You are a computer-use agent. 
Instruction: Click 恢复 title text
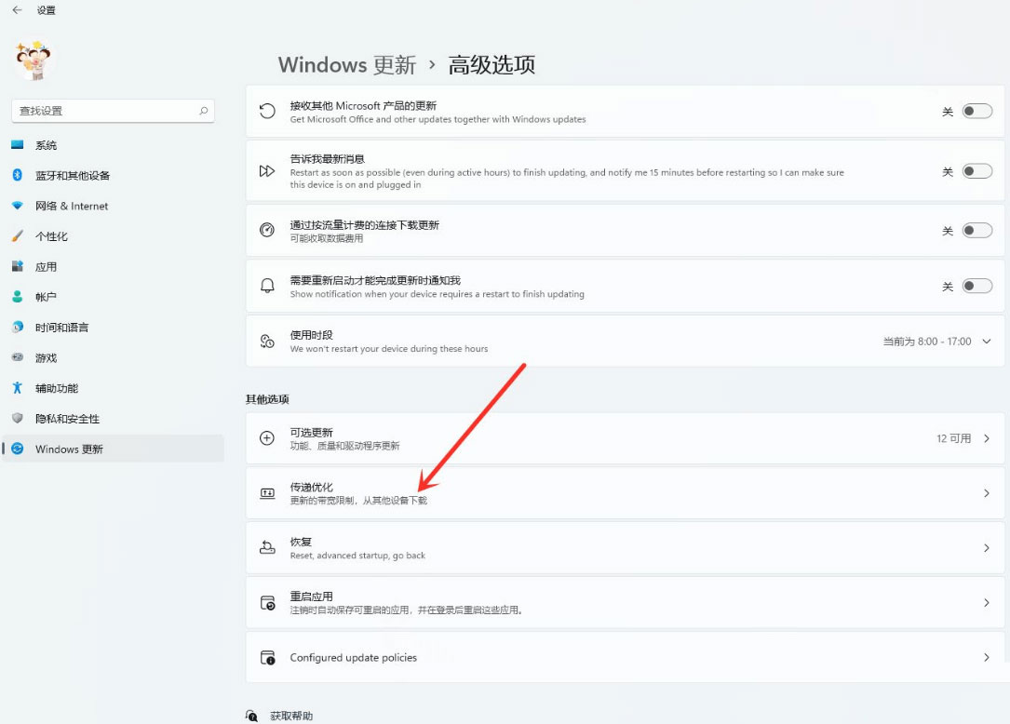pos(301,542)
